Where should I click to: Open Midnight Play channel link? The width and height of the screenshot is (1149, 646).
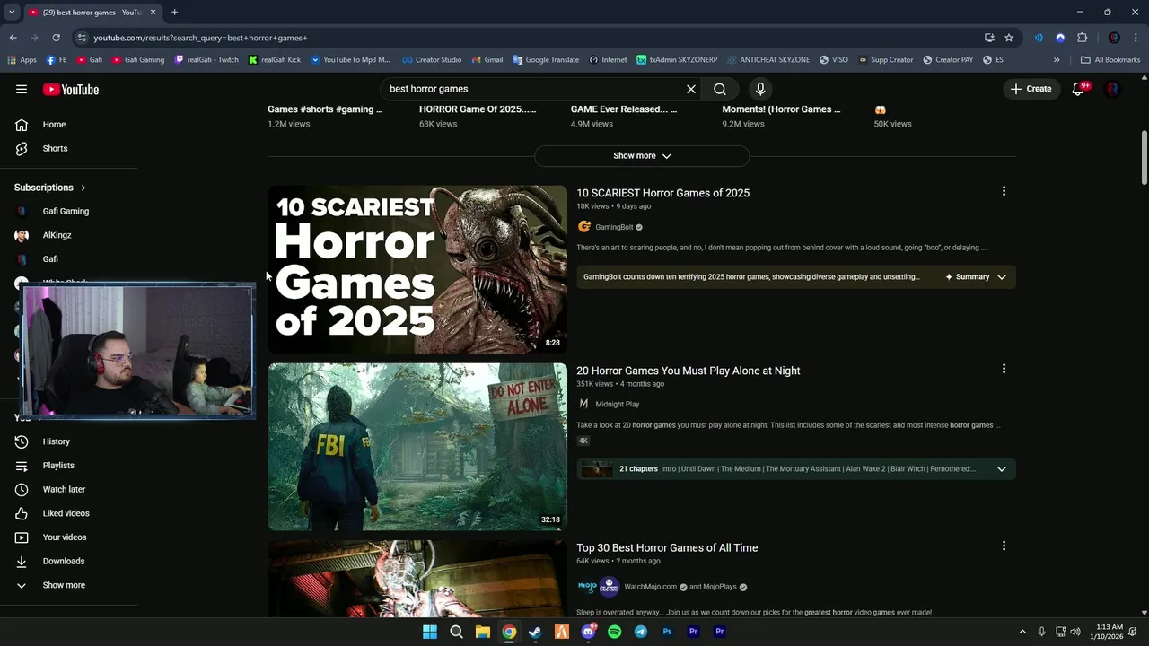(x=618, y=405)
